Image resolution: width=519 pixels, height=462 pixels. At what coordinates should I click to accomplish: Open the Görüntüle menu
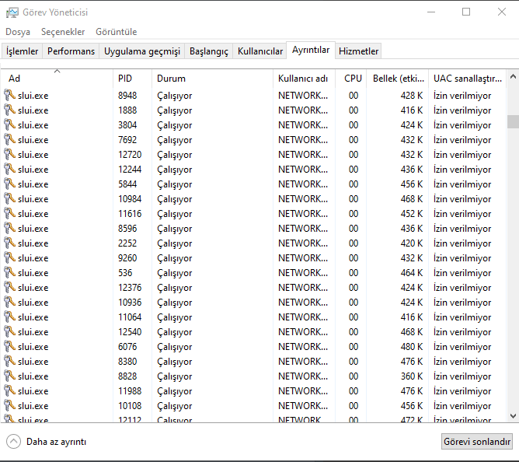click(117, 32)
